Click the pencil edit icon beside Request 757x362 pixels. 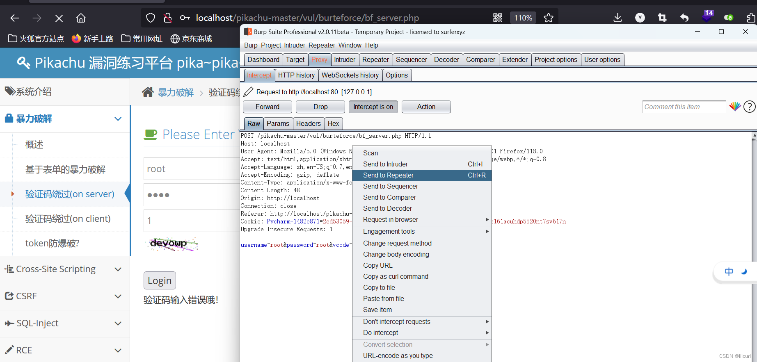pyautogui.click(x=248, y=92)
